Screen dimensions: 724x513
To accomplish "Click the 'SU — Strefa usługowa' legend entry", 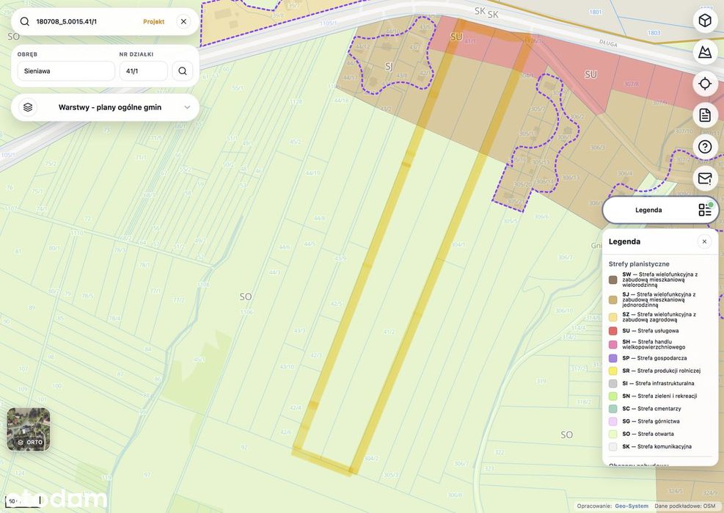I will click(x=650, y=331).
